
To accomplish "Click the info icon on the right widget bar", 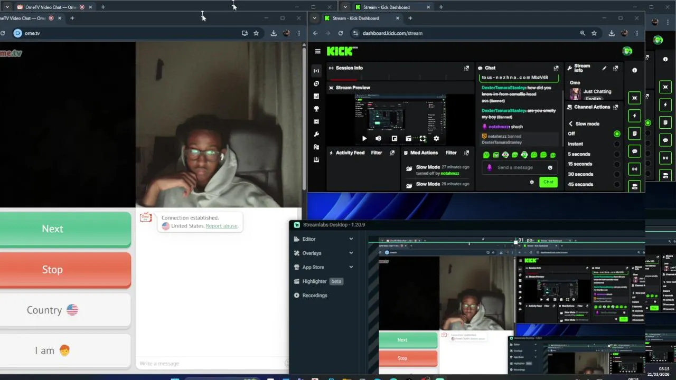I will pos(634,70).
